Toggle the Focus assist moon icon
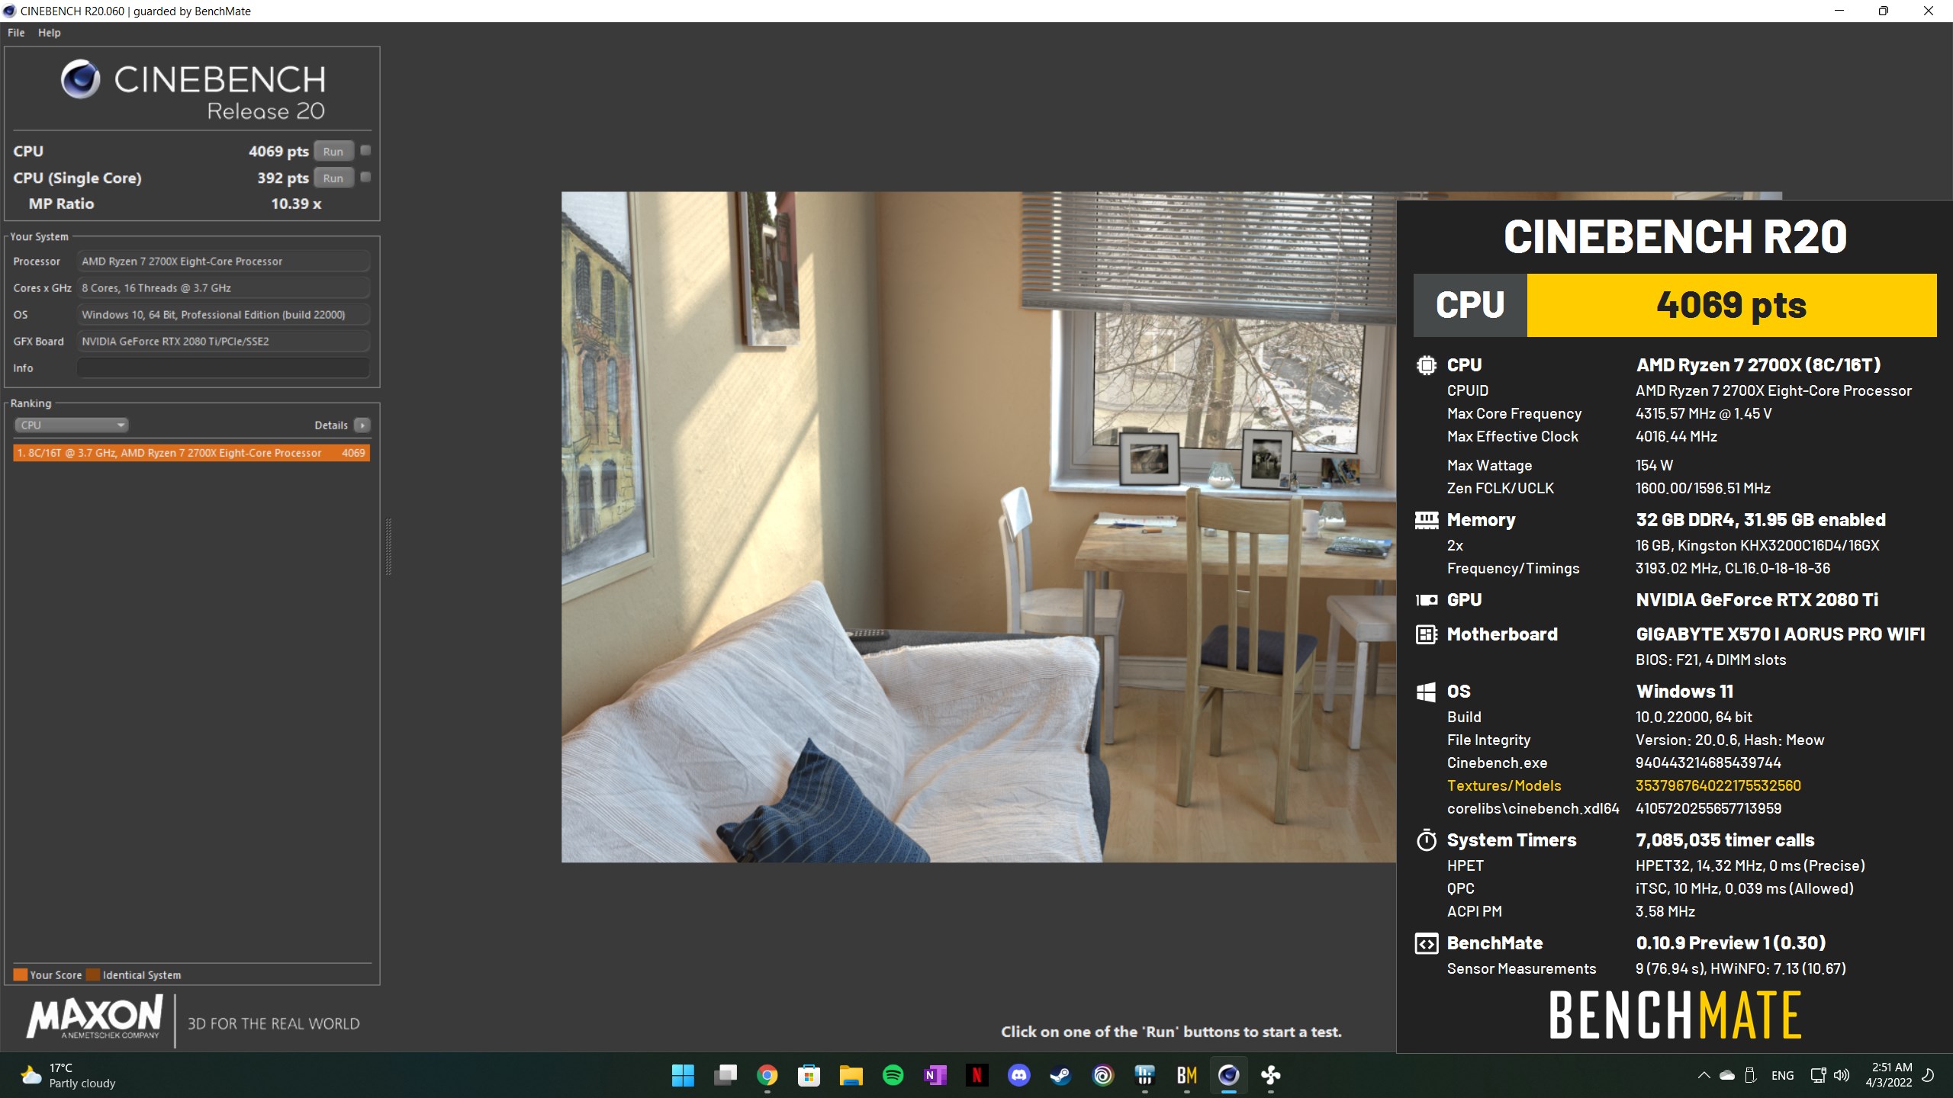1953x1098 pixels. (1928, 1075)
